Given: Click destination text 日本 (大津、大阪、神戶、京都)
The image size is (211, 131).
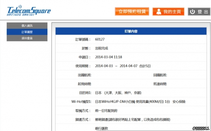Looking at the screenshot, I should pyautogui.click(x=118, y=93).
